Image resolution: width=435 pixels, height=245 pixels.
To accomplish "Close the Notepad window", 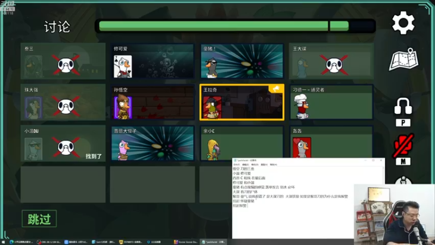I will click(381, 160).
